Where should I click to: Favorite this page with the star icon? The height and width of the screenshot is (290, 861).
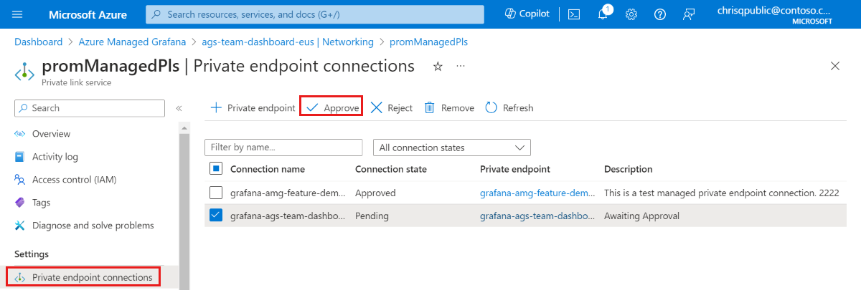pyautogui.click(x=438, y=67)
